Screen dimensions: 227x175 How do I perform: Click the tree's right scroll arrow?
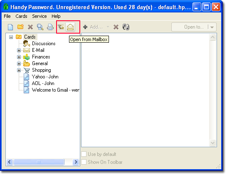76,162
